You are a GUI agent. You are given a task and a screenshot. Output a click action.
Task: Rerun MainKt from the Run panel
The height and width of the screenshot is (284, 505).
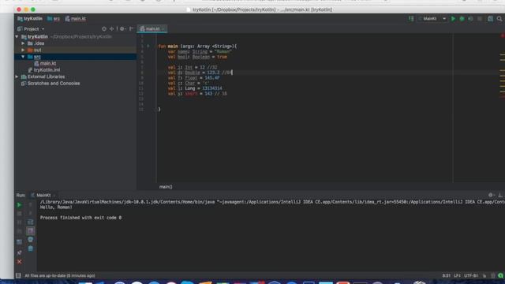(x=19, y=205)
